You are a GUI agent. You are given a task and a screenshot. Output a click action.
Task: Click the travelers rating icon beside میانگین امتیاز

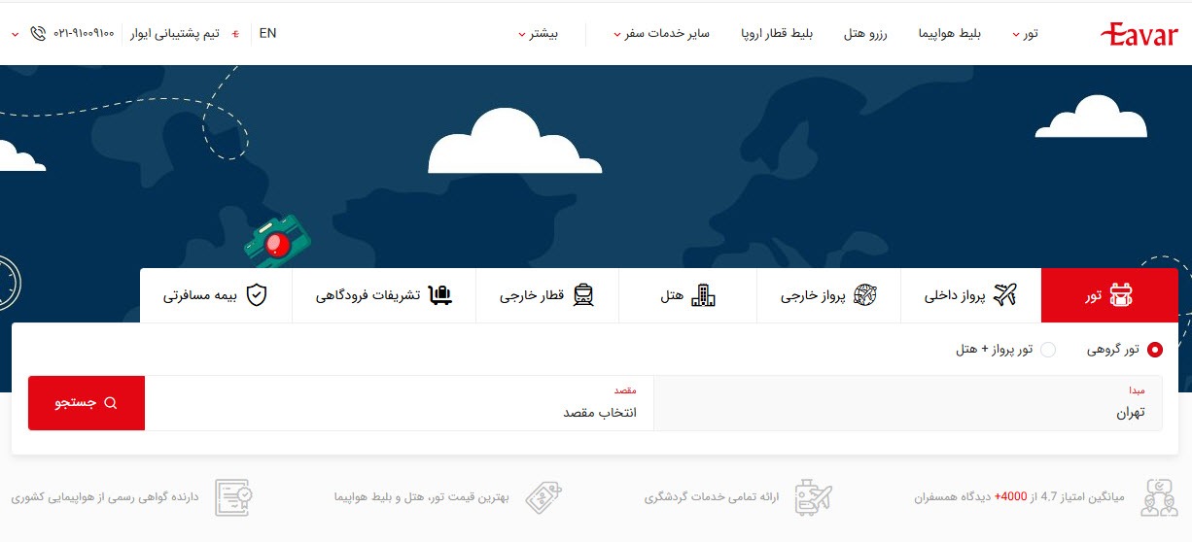tap(1159, 496)
